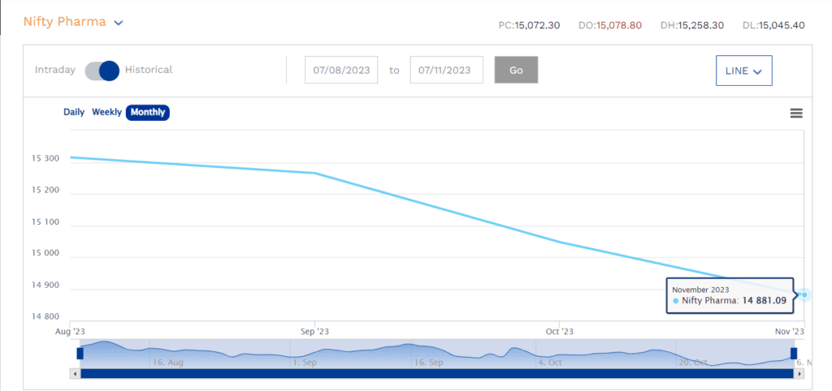
Task: Click the PC:15,072.30 value
Action: [x=529, y=25]
